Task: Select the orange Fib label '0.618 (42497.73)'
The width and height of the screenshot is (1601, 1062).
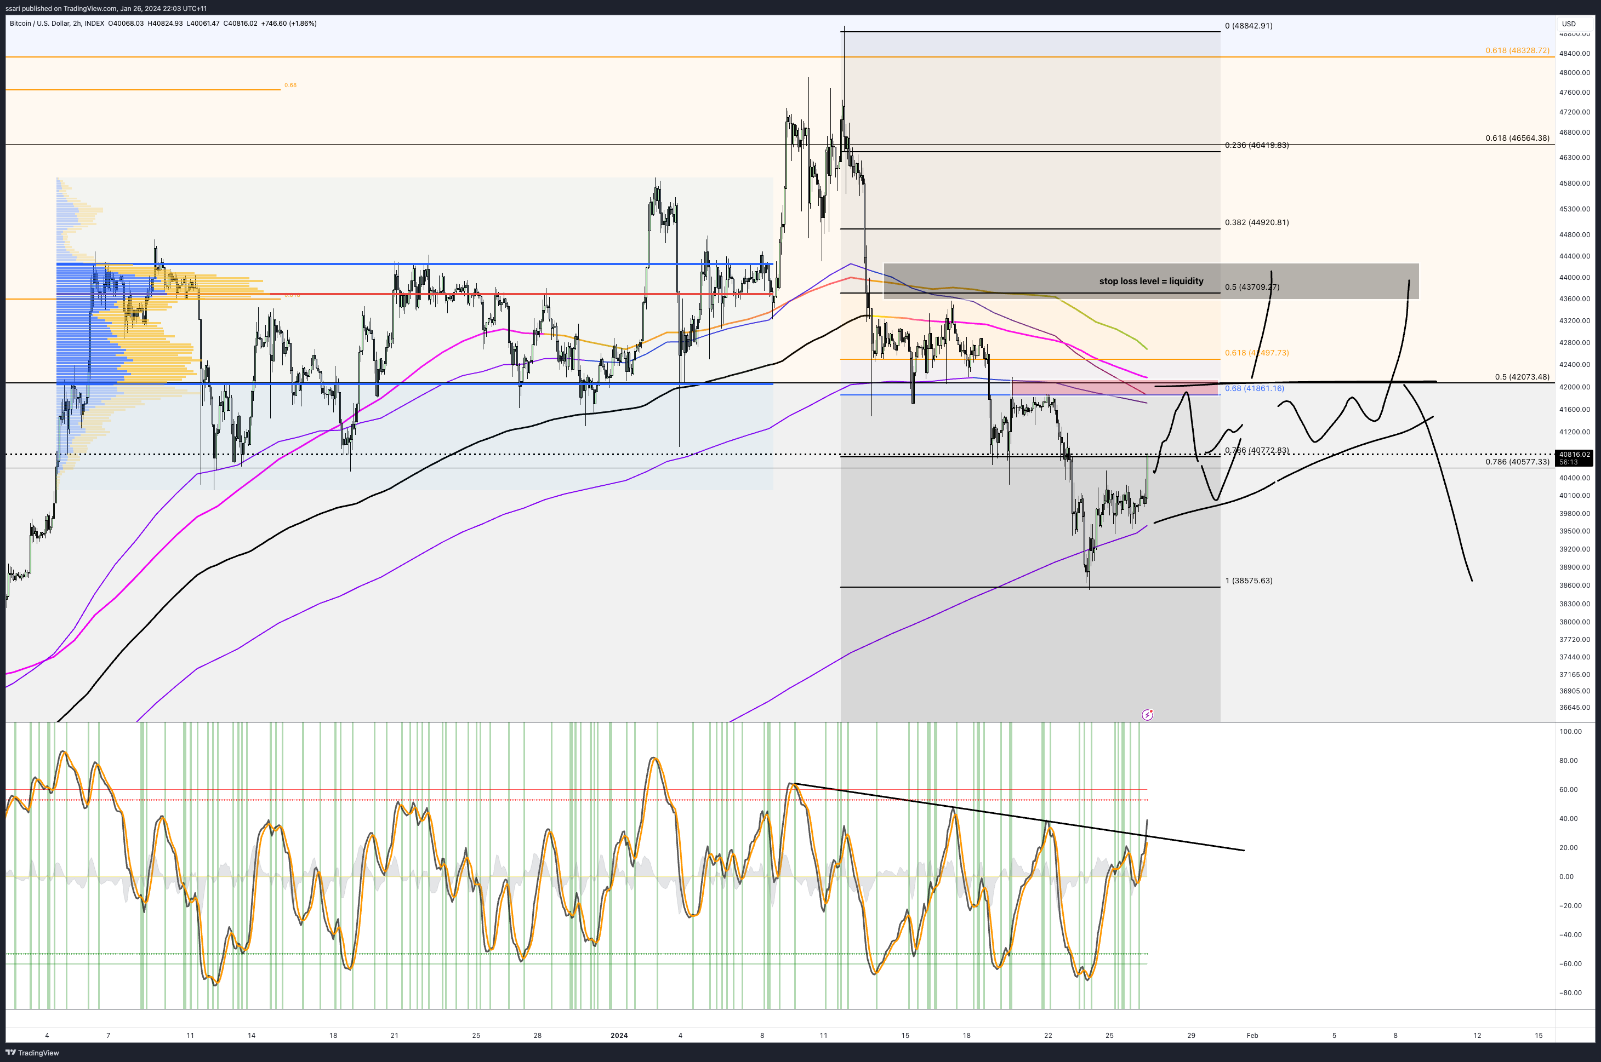Action: pos(1257,353)
